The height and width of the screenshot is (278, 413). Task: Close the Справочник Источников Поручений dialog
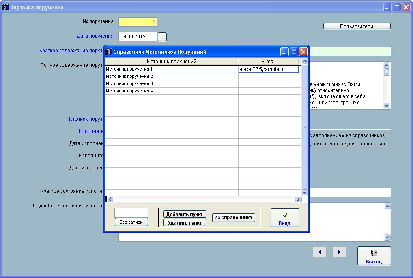click(x=303, y=52)
